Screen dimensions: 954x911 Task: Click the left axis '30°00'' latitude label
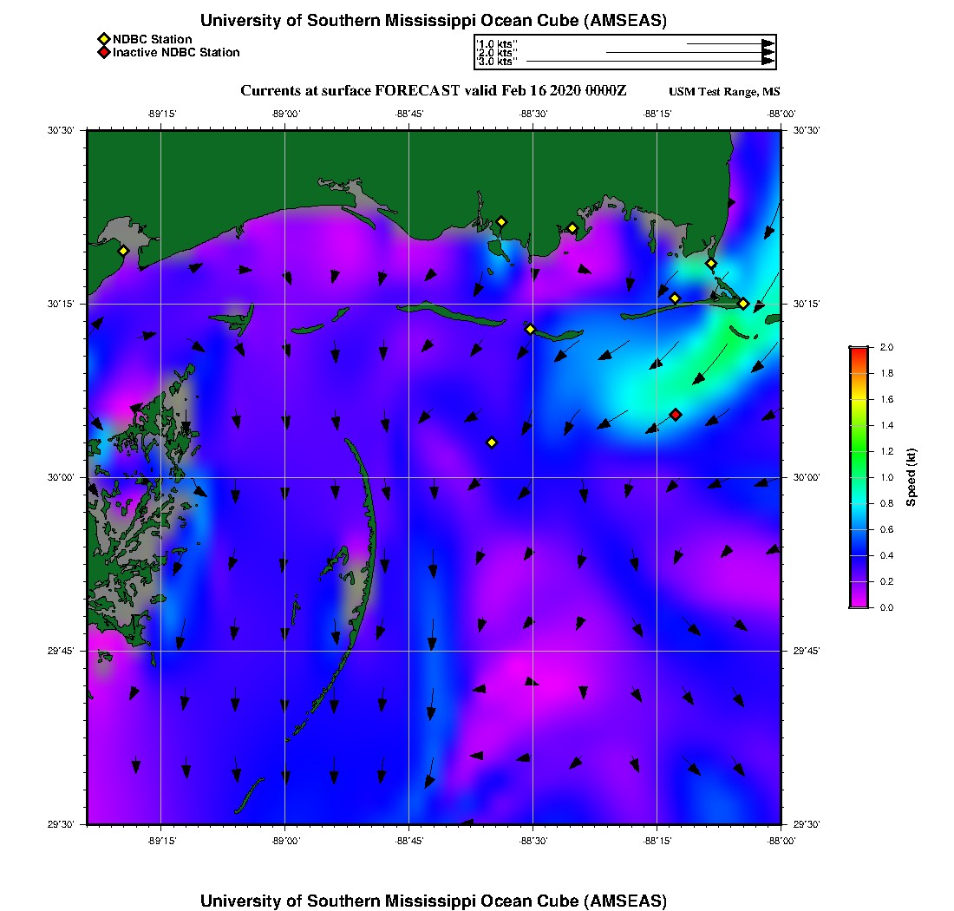[x=61, y=478]
